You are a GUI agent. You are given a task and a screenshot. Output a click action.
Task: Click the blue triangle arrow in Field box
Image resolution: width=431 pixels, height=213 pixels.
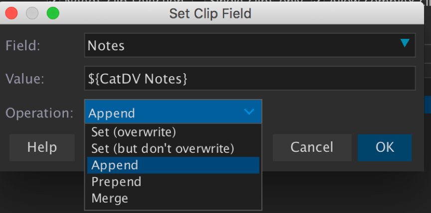coord(405,43)
